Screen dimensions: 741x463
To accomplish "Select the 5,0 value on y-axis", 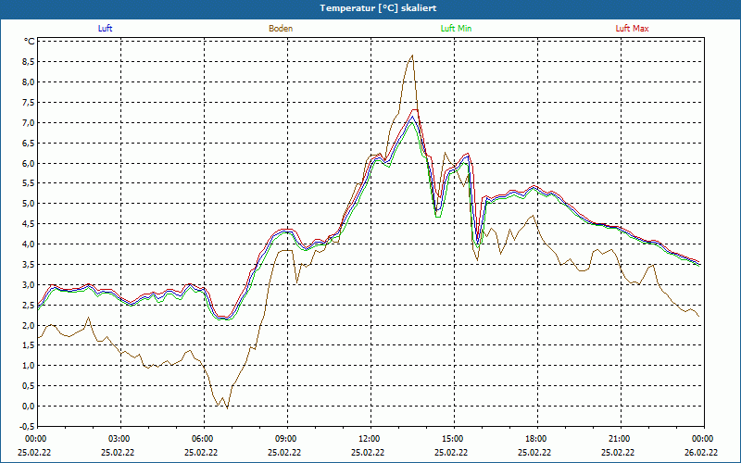I will point(28,204).
